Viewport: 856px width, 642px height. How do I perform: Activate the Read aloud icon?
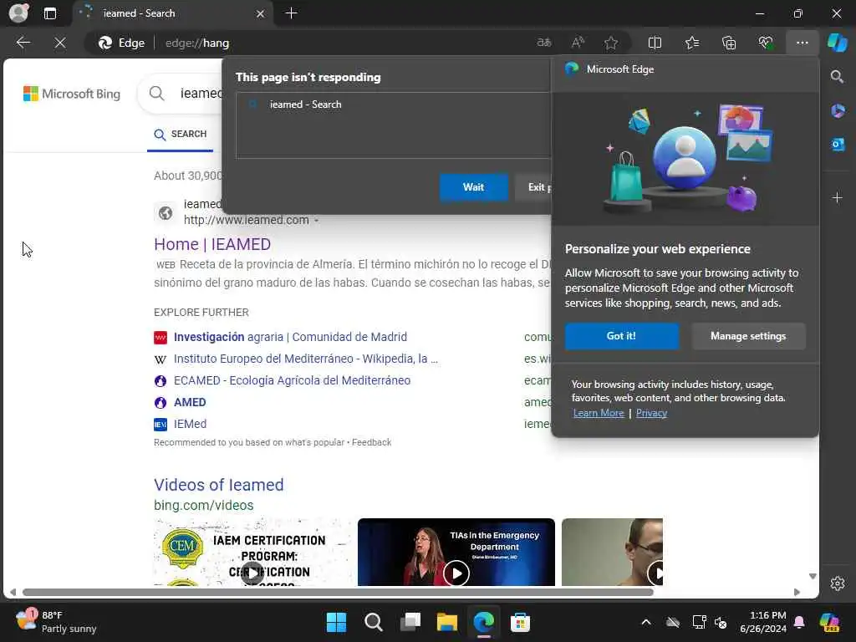[x=578, y=43]
